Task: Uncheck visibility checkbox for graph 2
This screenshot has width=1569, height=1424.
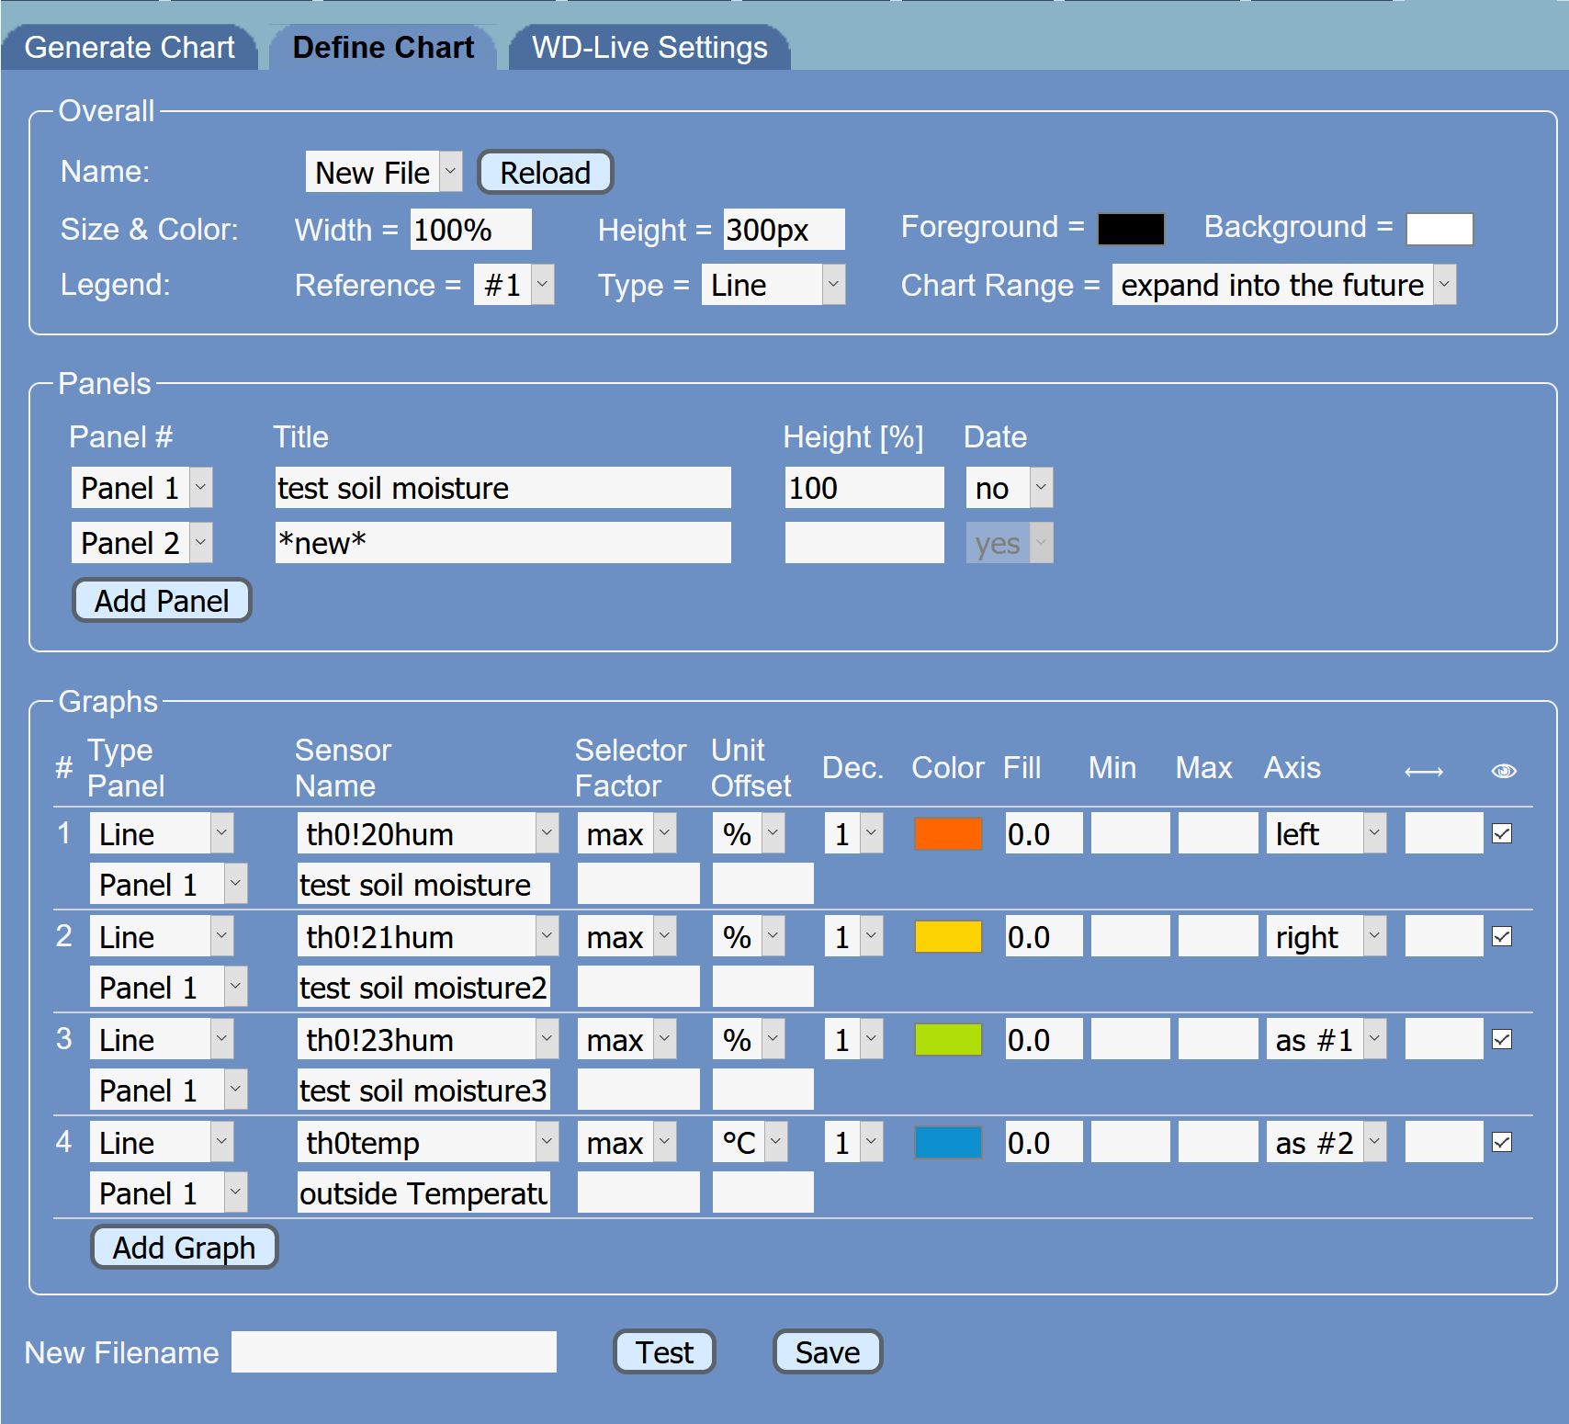Action: pyautogui.click(x=1502, y=937)
